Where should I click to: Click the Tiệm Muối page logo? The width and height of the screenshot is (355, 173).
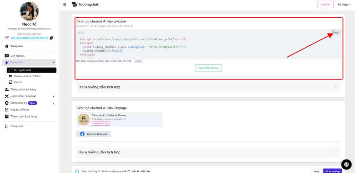[84, 119]
